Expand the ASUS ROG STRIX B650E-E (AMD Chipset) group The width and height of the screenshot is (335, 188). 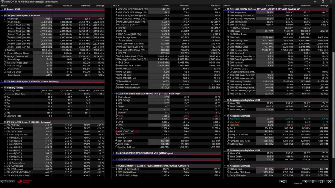tap(113, 153)
